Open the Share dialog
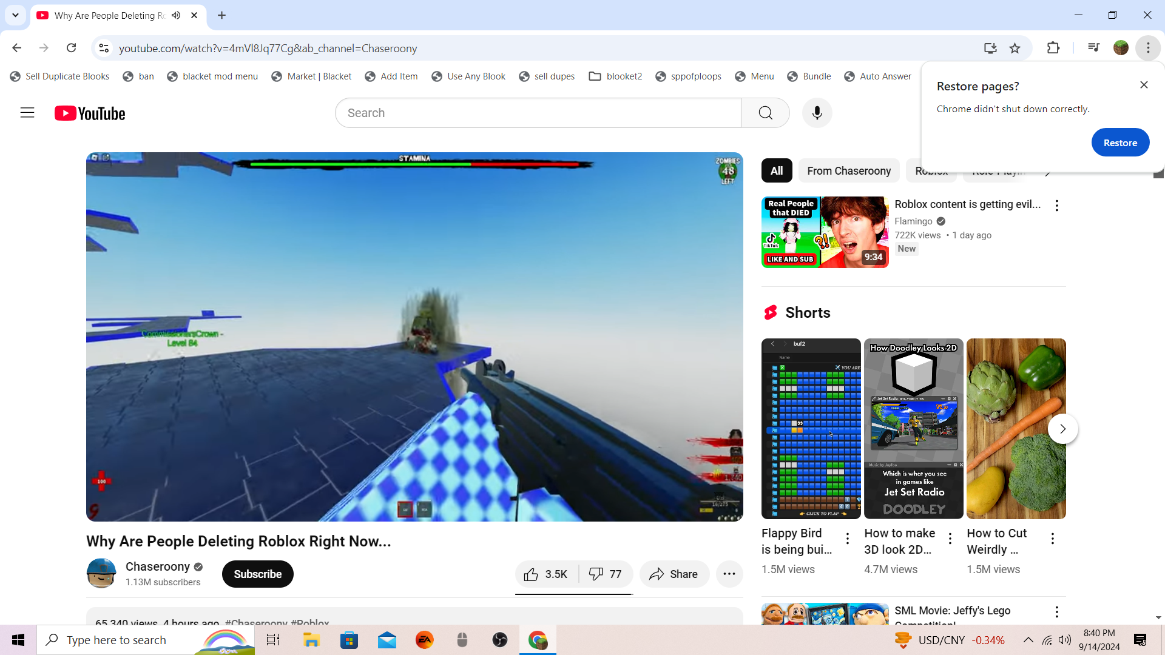Screen dimensions: 1165x655 674,574
